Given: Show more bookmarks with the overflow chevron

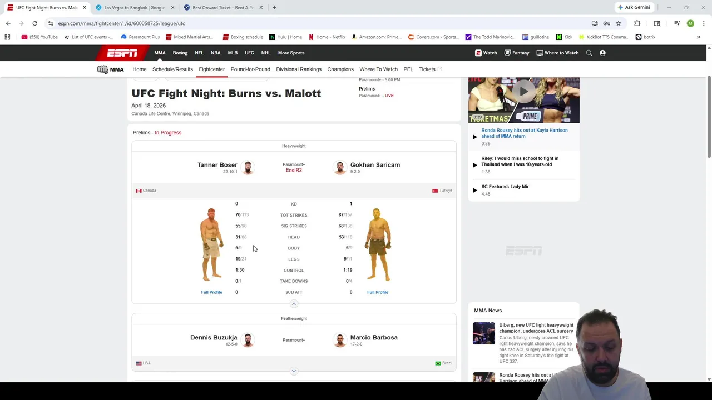Looking at the screenshot, I should click(698, 37).
